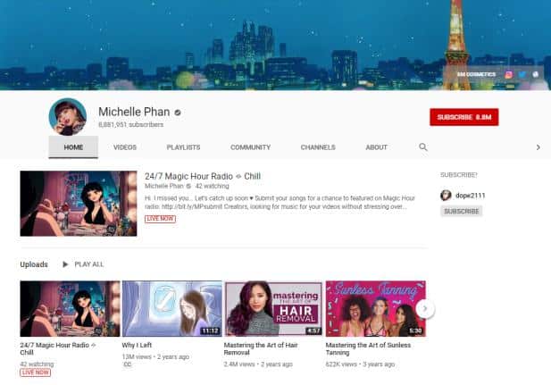
Task: Click the '13M views · 2 years ago' text
Action: point(155,357)
